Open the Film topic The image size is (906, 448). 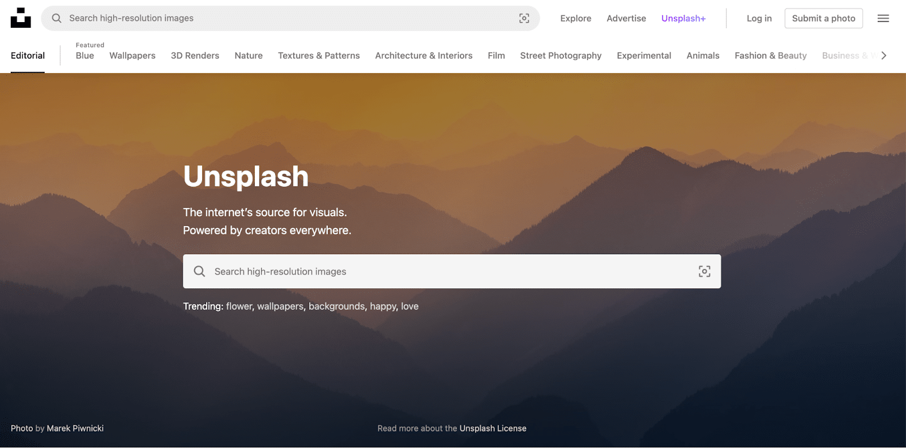(x=497, y=56)
